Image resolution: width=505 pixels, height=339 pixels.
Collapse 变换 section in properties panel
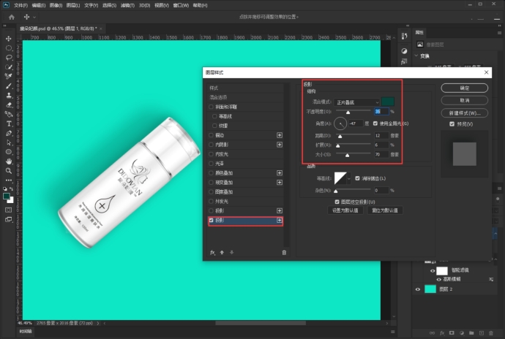[x=416, y=56]
